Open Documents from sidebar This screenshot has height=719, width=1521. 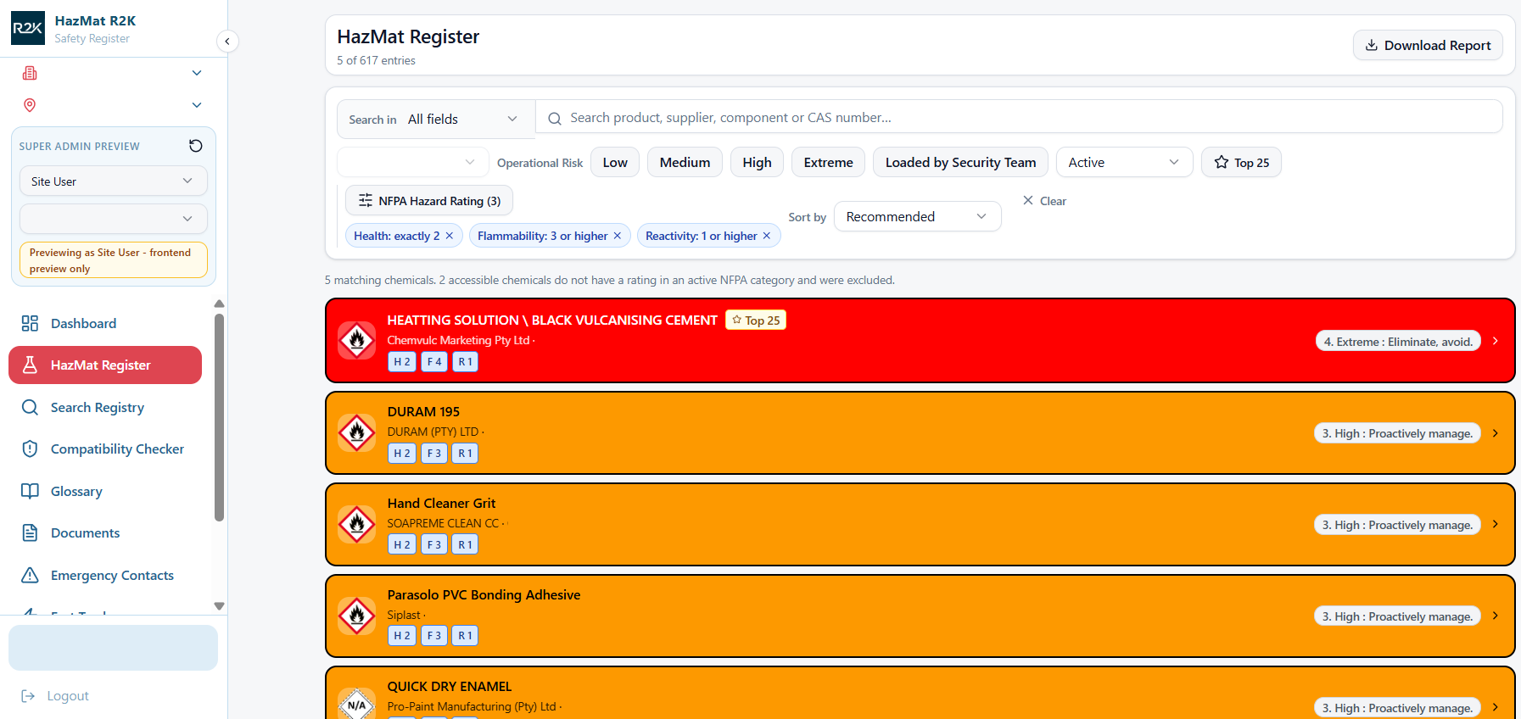tap(105, 532)
